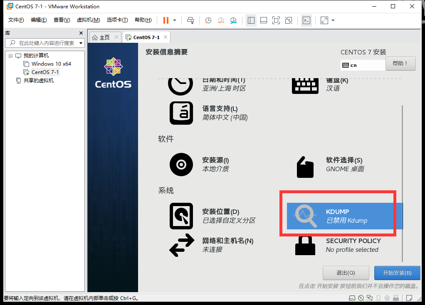Collapse the 我的计算机 tree node
This screenshot has height=305, width=425.
[10, 56]
